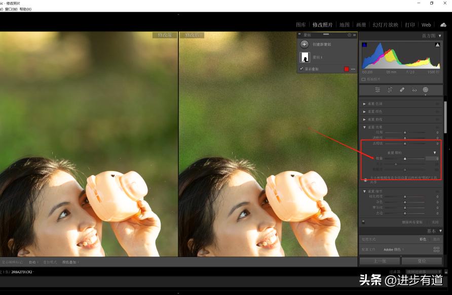Click the 去边 slider handle
Image resolution: width=452 pixels, height=295 pixels.
pyautogui.click(x=405, y=213)
